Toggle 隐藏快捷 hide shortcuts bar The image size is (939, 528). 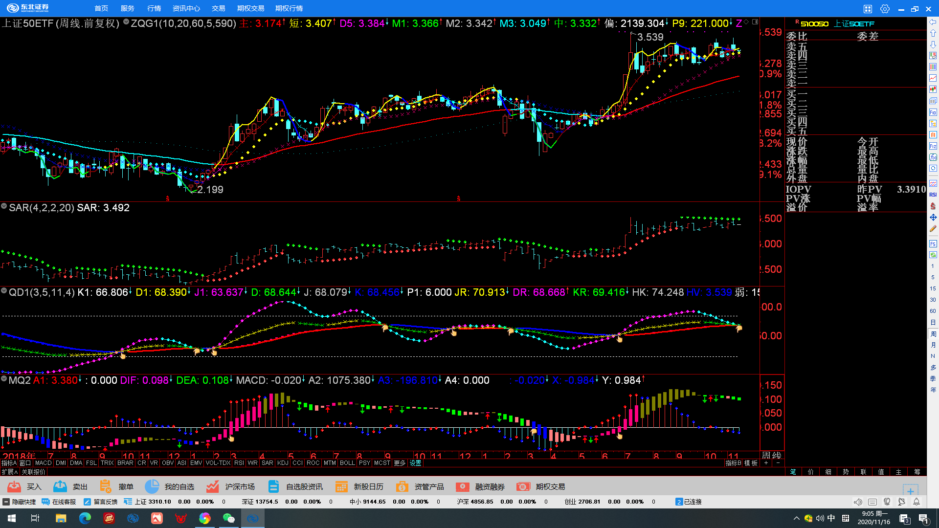point(20,502)
